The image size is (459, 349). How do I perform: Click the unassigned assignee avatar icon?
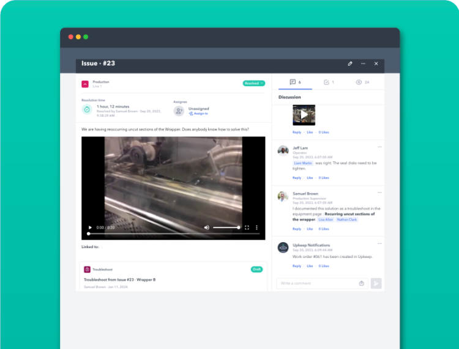pyautogui.click(x=179, y=111)
